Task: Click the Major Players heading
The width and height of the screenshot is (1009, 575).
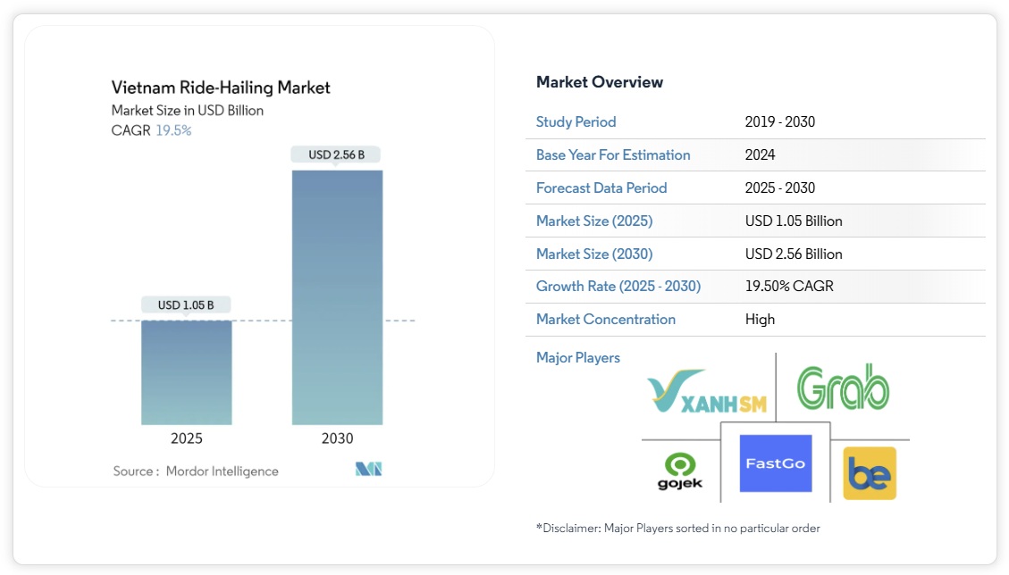Action: tap(578, 357)
